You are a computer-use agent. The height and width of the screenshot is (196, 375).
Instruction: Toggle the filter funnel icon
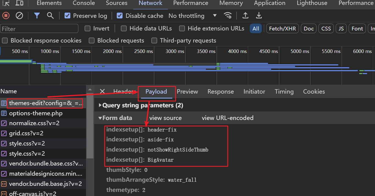click(37, 16)
